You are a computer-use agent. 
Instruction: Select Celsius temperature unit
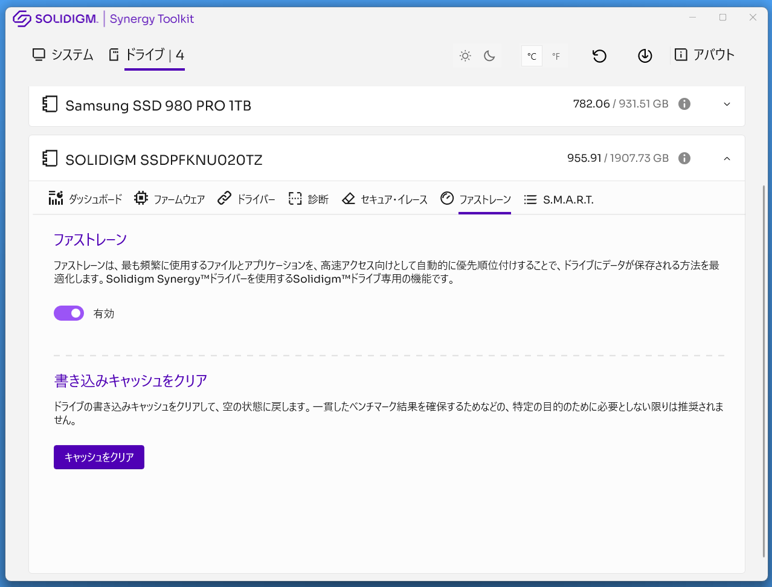pyautogui.click(x=532, y=56)
